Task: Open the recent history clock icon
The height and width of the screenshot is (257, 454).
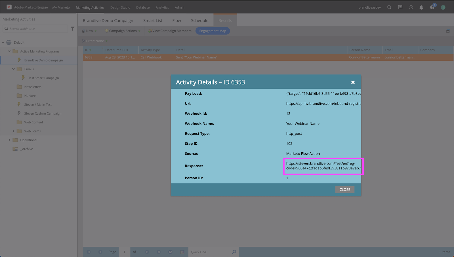Action: (411, 7)
